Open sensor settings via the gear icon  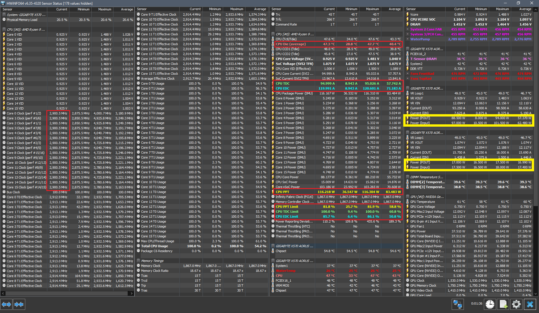[516, 304]
